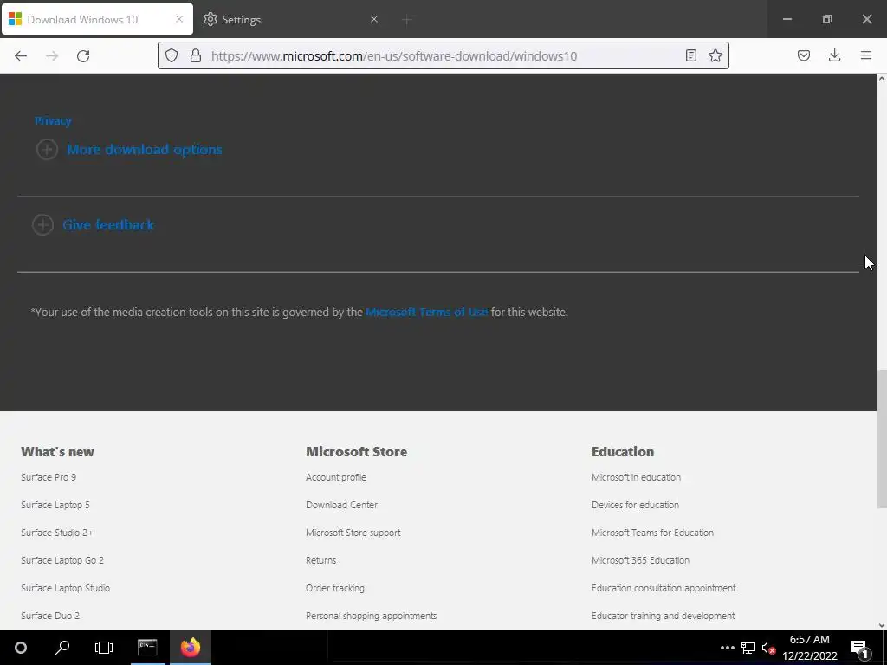Viewport: 887px width, 665px height.
Task: Open Firefox application menu
Action: [866, 55]
